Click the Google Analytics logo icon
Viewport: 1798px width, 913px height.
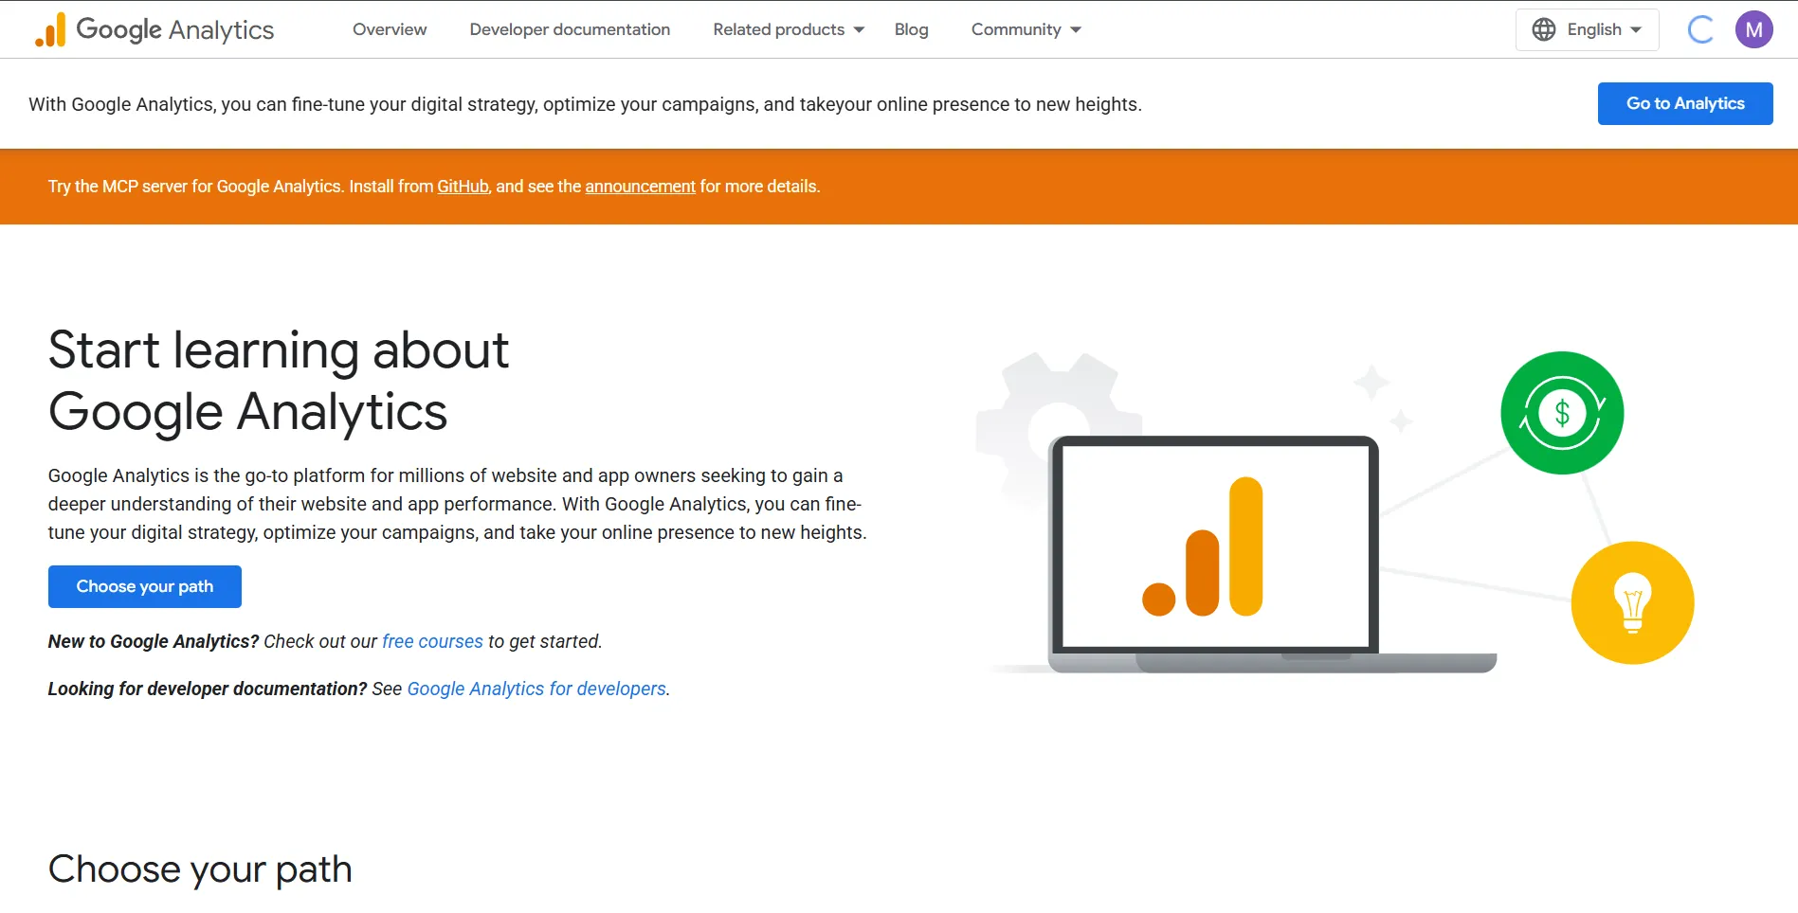[50, 30]
